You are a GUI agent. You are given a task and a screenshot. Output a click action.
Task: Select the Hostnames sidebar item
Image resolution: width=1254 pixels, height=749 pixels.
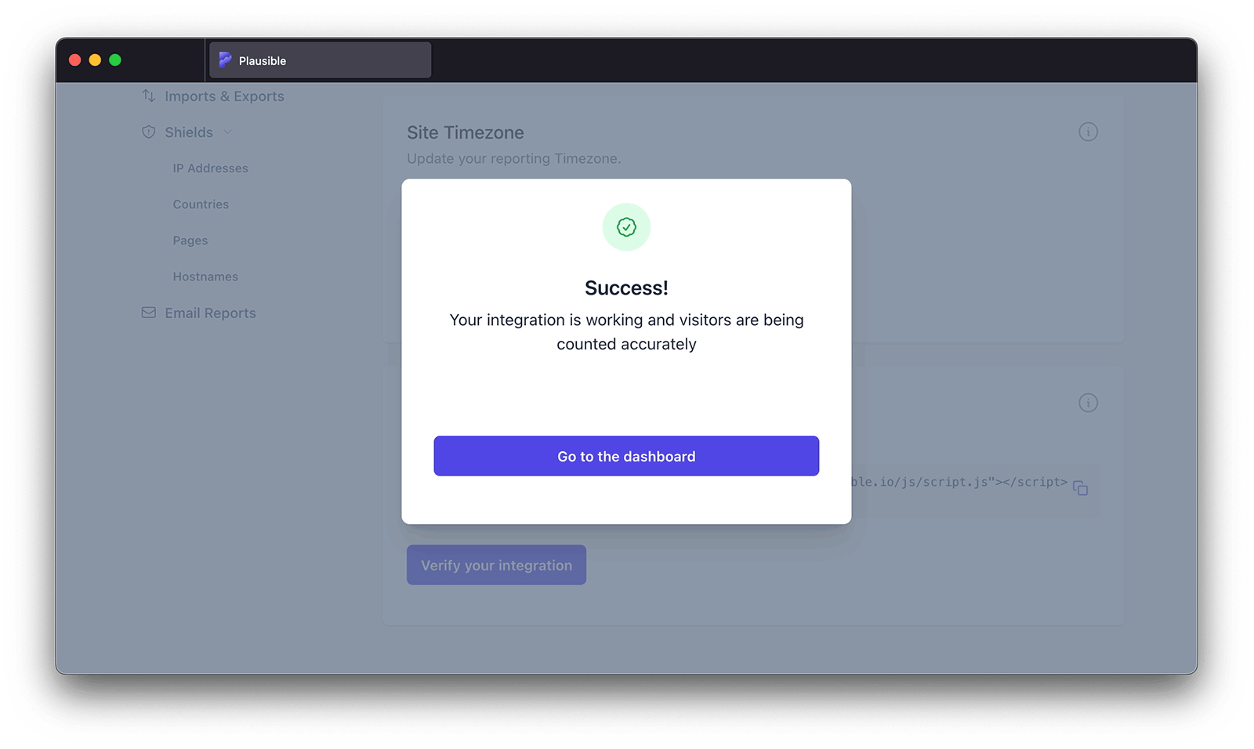[x=205, y=277]
